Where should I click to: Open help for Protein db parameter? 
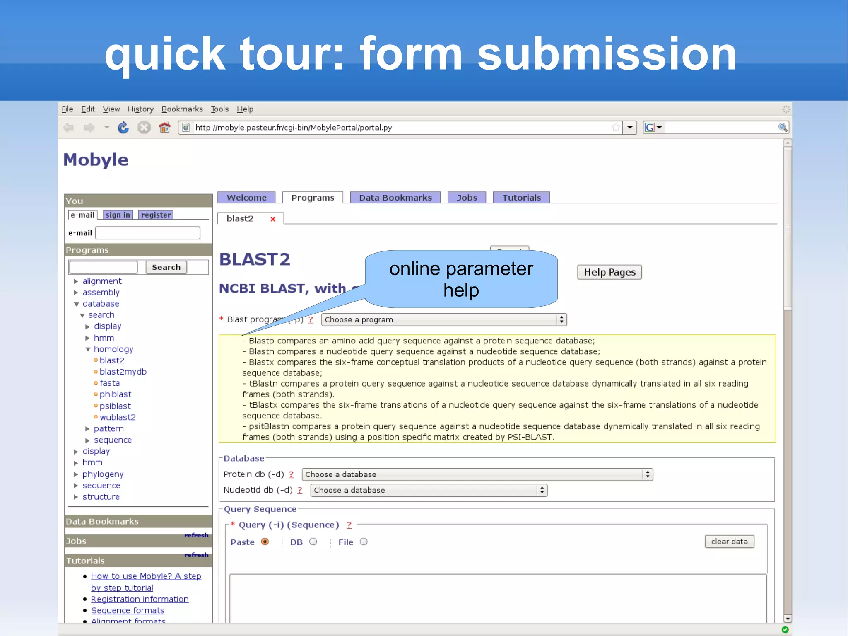pyautogui.click(x=291, y=474)
